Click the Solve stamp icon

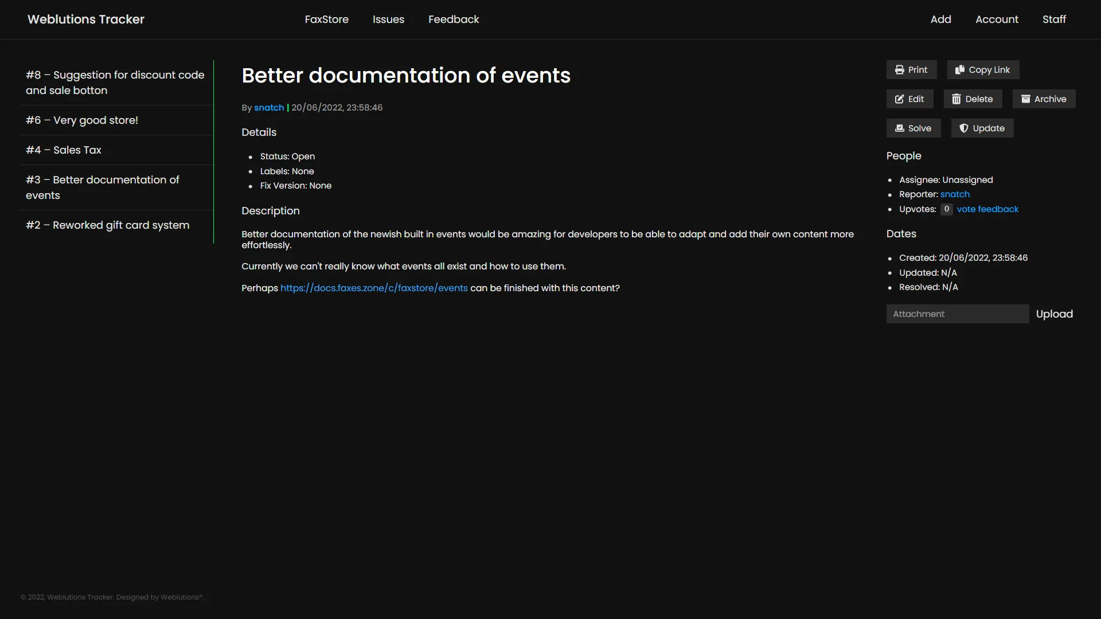tap(899, 128)
